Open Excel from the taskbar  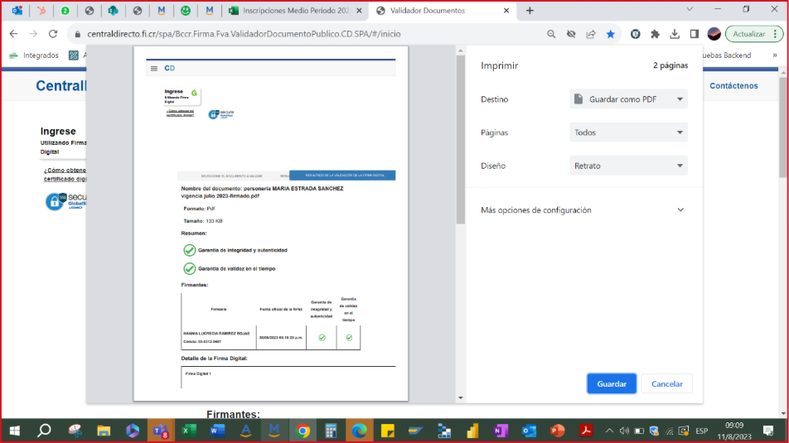[188, 431]
